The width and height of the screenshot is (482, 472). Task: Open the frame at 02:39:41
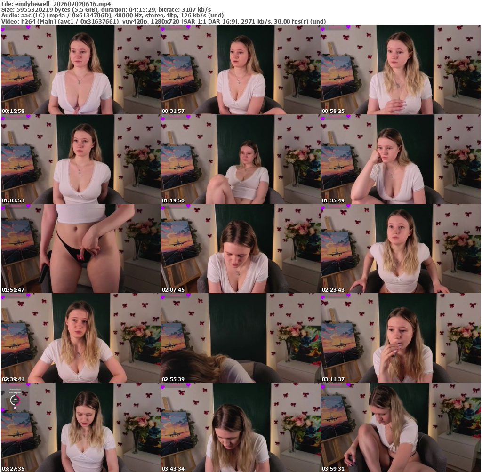[81, 338]
